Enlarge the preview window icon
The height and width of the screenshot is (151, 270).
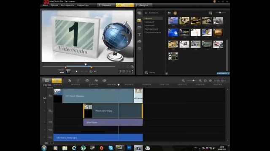pos(132,66)
